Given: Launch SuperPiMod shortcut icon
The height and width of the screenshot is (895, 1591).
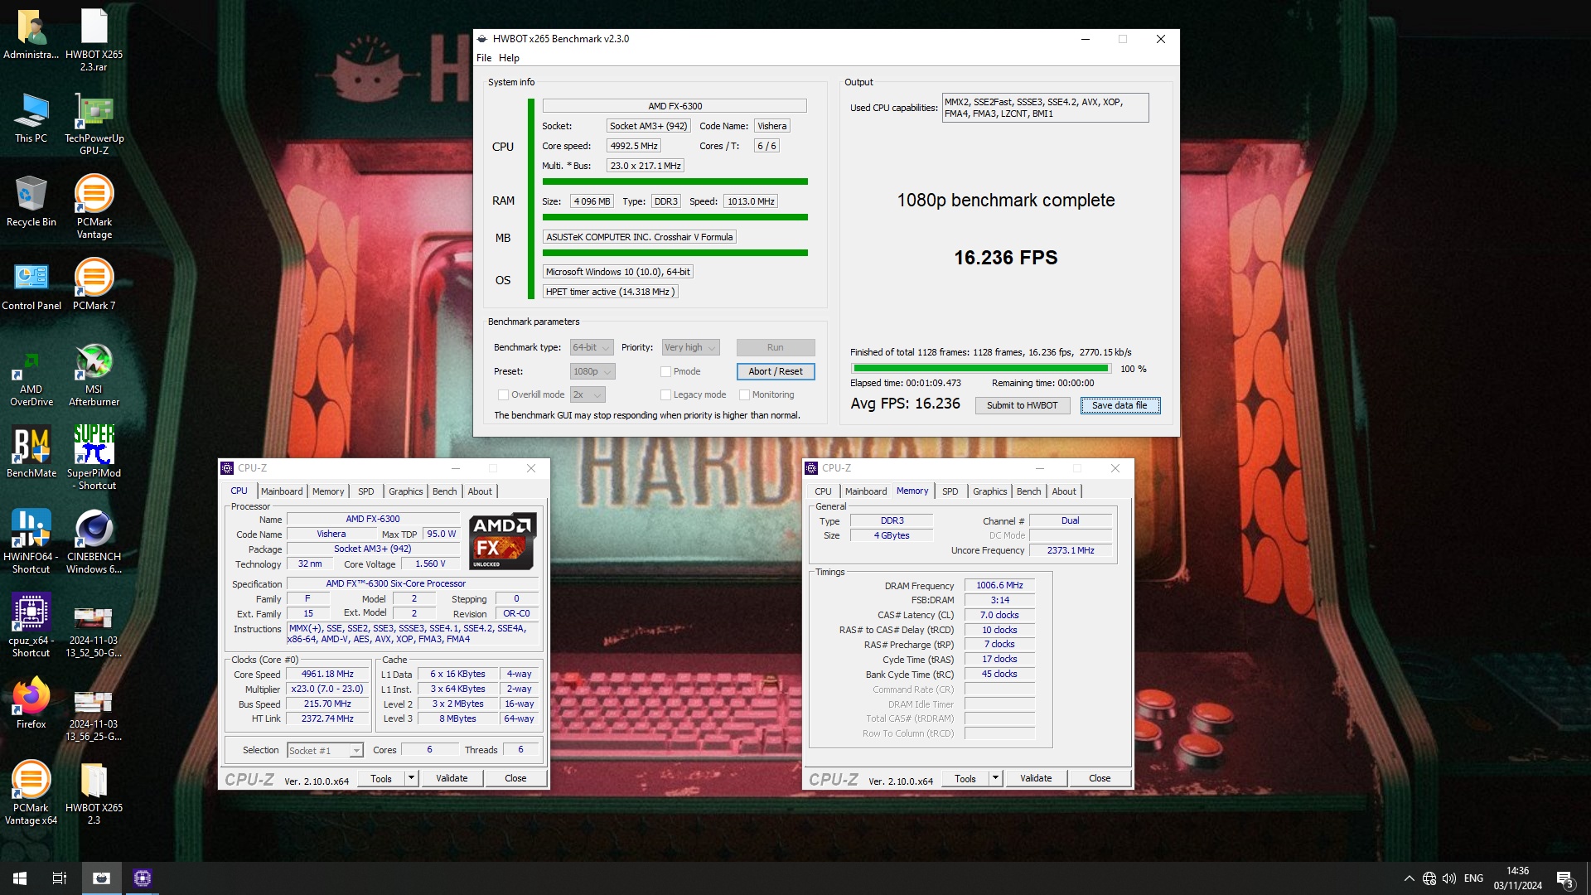Looking at the screenshot, I should [94, 458].
